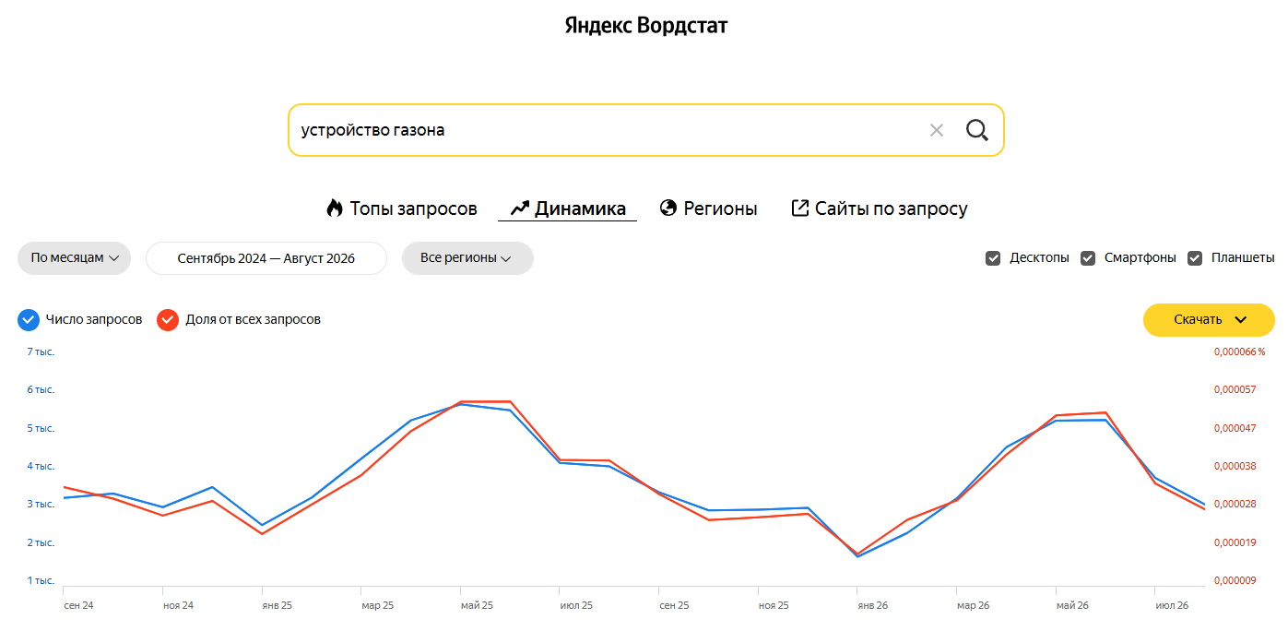Screen dimensions: 1288x631
Task: Click the 4 тыс. left axis value
Action: click(41, 467)
